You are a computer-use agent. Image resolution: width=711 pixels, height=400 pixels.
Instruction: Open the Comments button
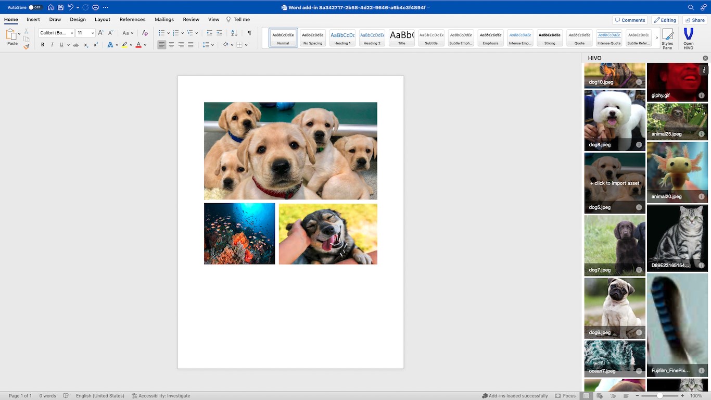pos(630,20)
